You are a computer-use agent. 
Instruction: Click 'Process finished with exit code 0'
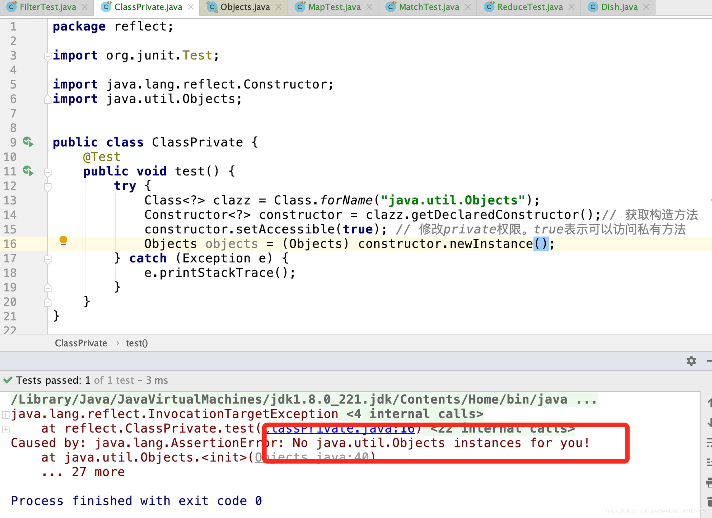pyautogui.click(x=136, y=500)
